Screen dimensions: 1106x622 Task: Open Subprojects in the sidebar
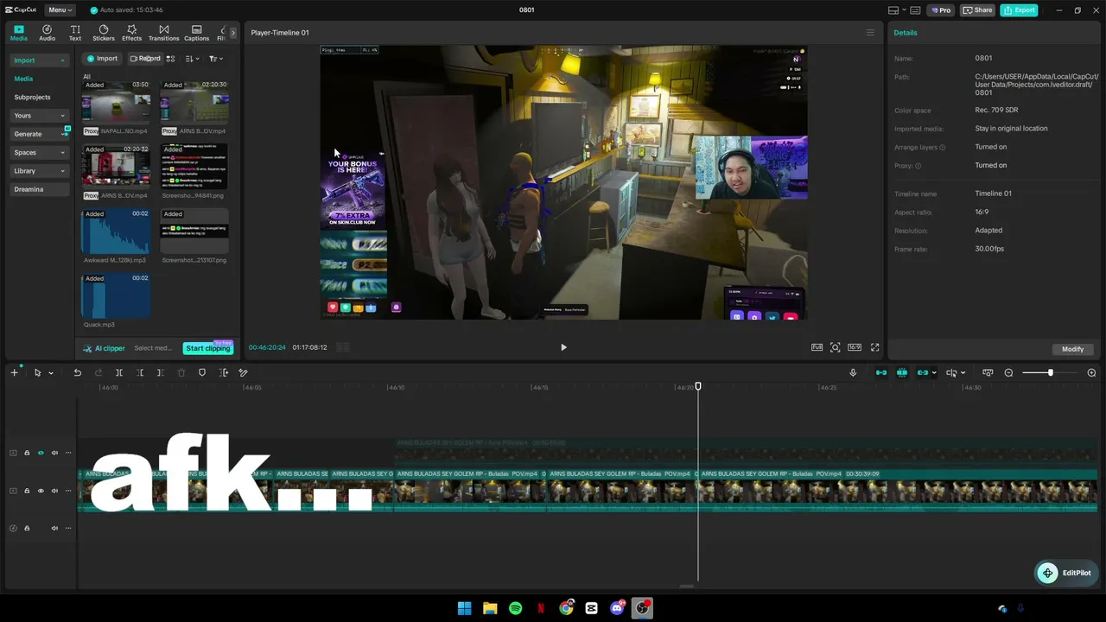click(x=32, y=98)
